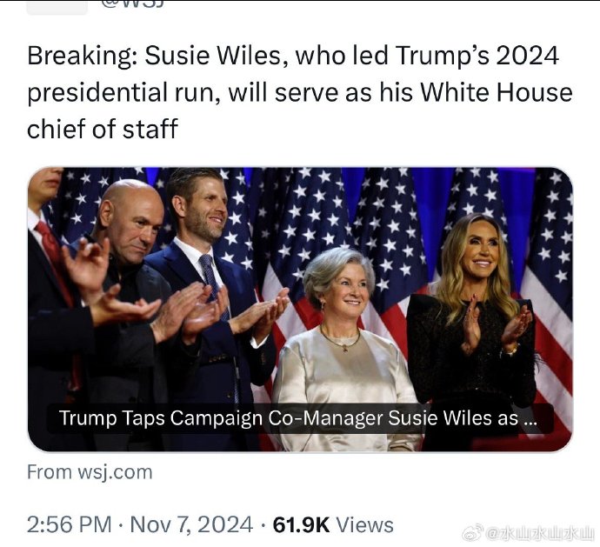Click the Weibo eye logo watermark
Image resolution: width=600 pixels, height=547 pixels.
point(473,534)
